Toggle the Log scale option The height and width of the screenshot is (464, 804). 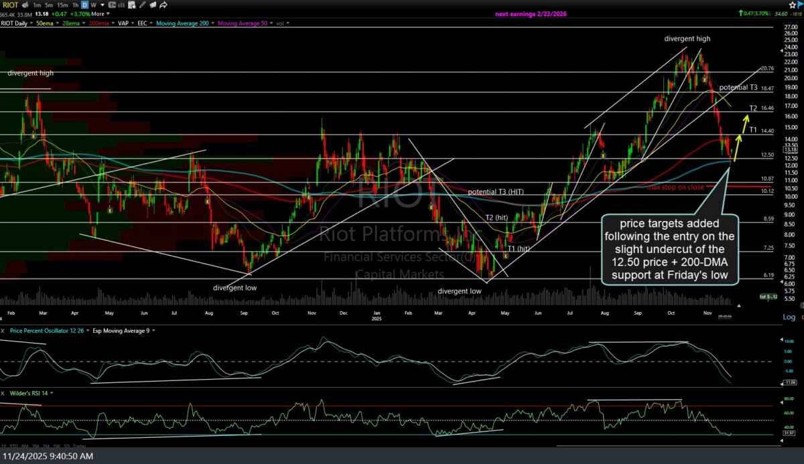[x=789, y=317]
